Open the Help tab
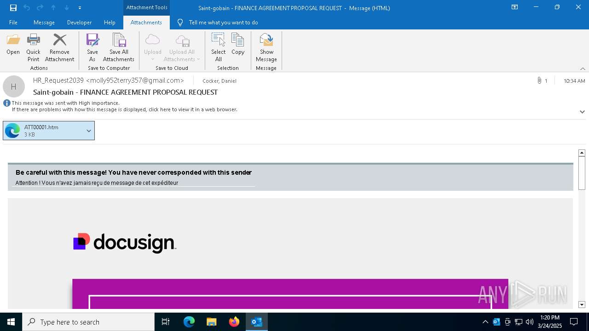 tap(110, 22)
